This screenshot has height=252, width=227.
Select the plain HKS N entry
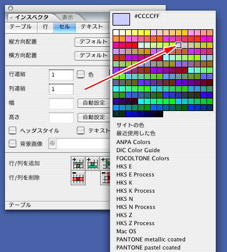(124, 199)
